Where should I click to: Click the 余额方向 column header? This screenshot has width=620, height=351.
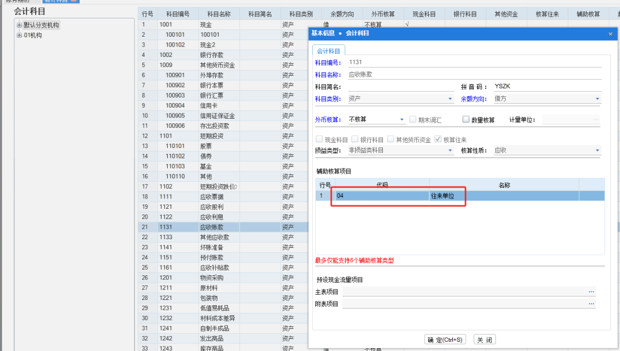tap(342, 14)
